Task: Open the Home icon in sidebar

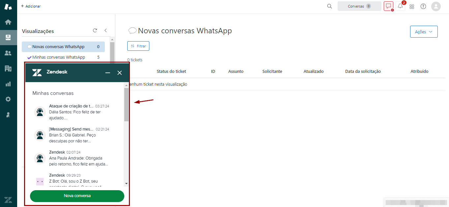Action: (x=8, y=22)
